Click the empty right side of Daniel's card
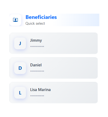108x117 pixels. click(x=74, y=68)
